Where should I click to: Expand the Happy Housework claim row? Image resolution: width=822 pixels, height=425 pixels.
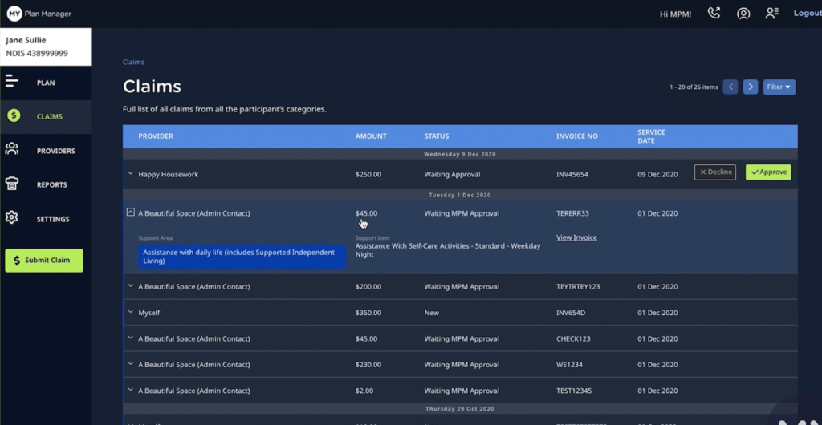(131, 174)
